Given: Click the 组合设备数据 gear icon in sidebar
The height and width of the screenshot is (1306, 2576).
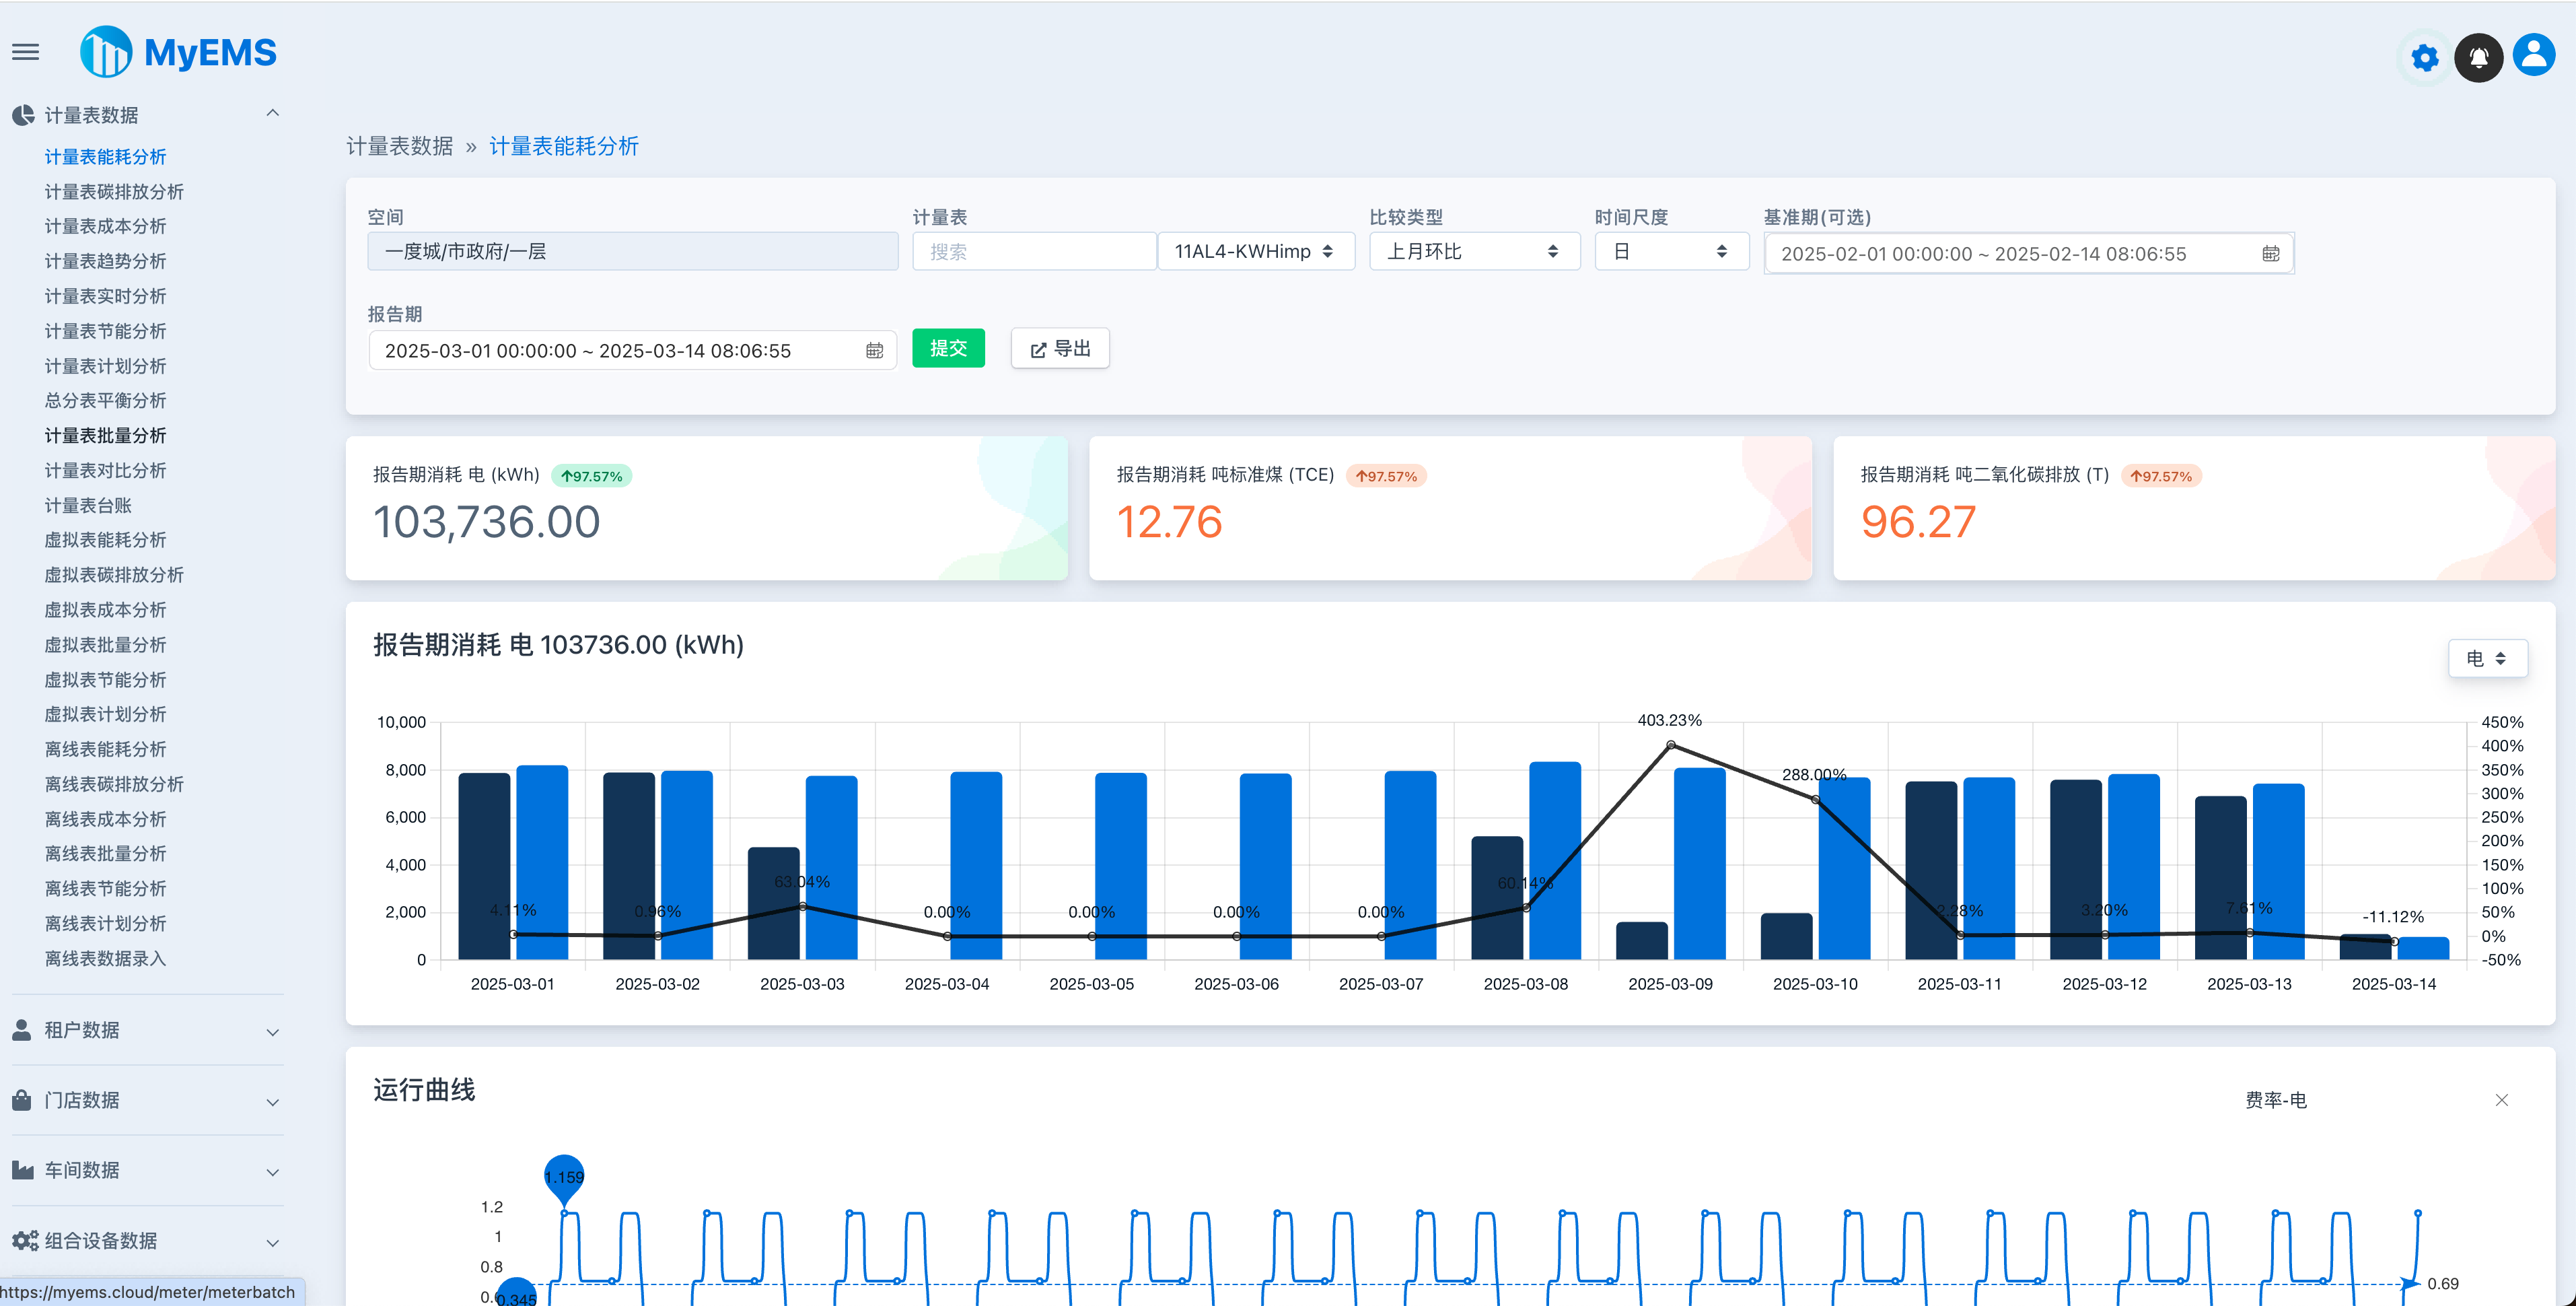Looking at the screenshot, I should coord(24,1240).
